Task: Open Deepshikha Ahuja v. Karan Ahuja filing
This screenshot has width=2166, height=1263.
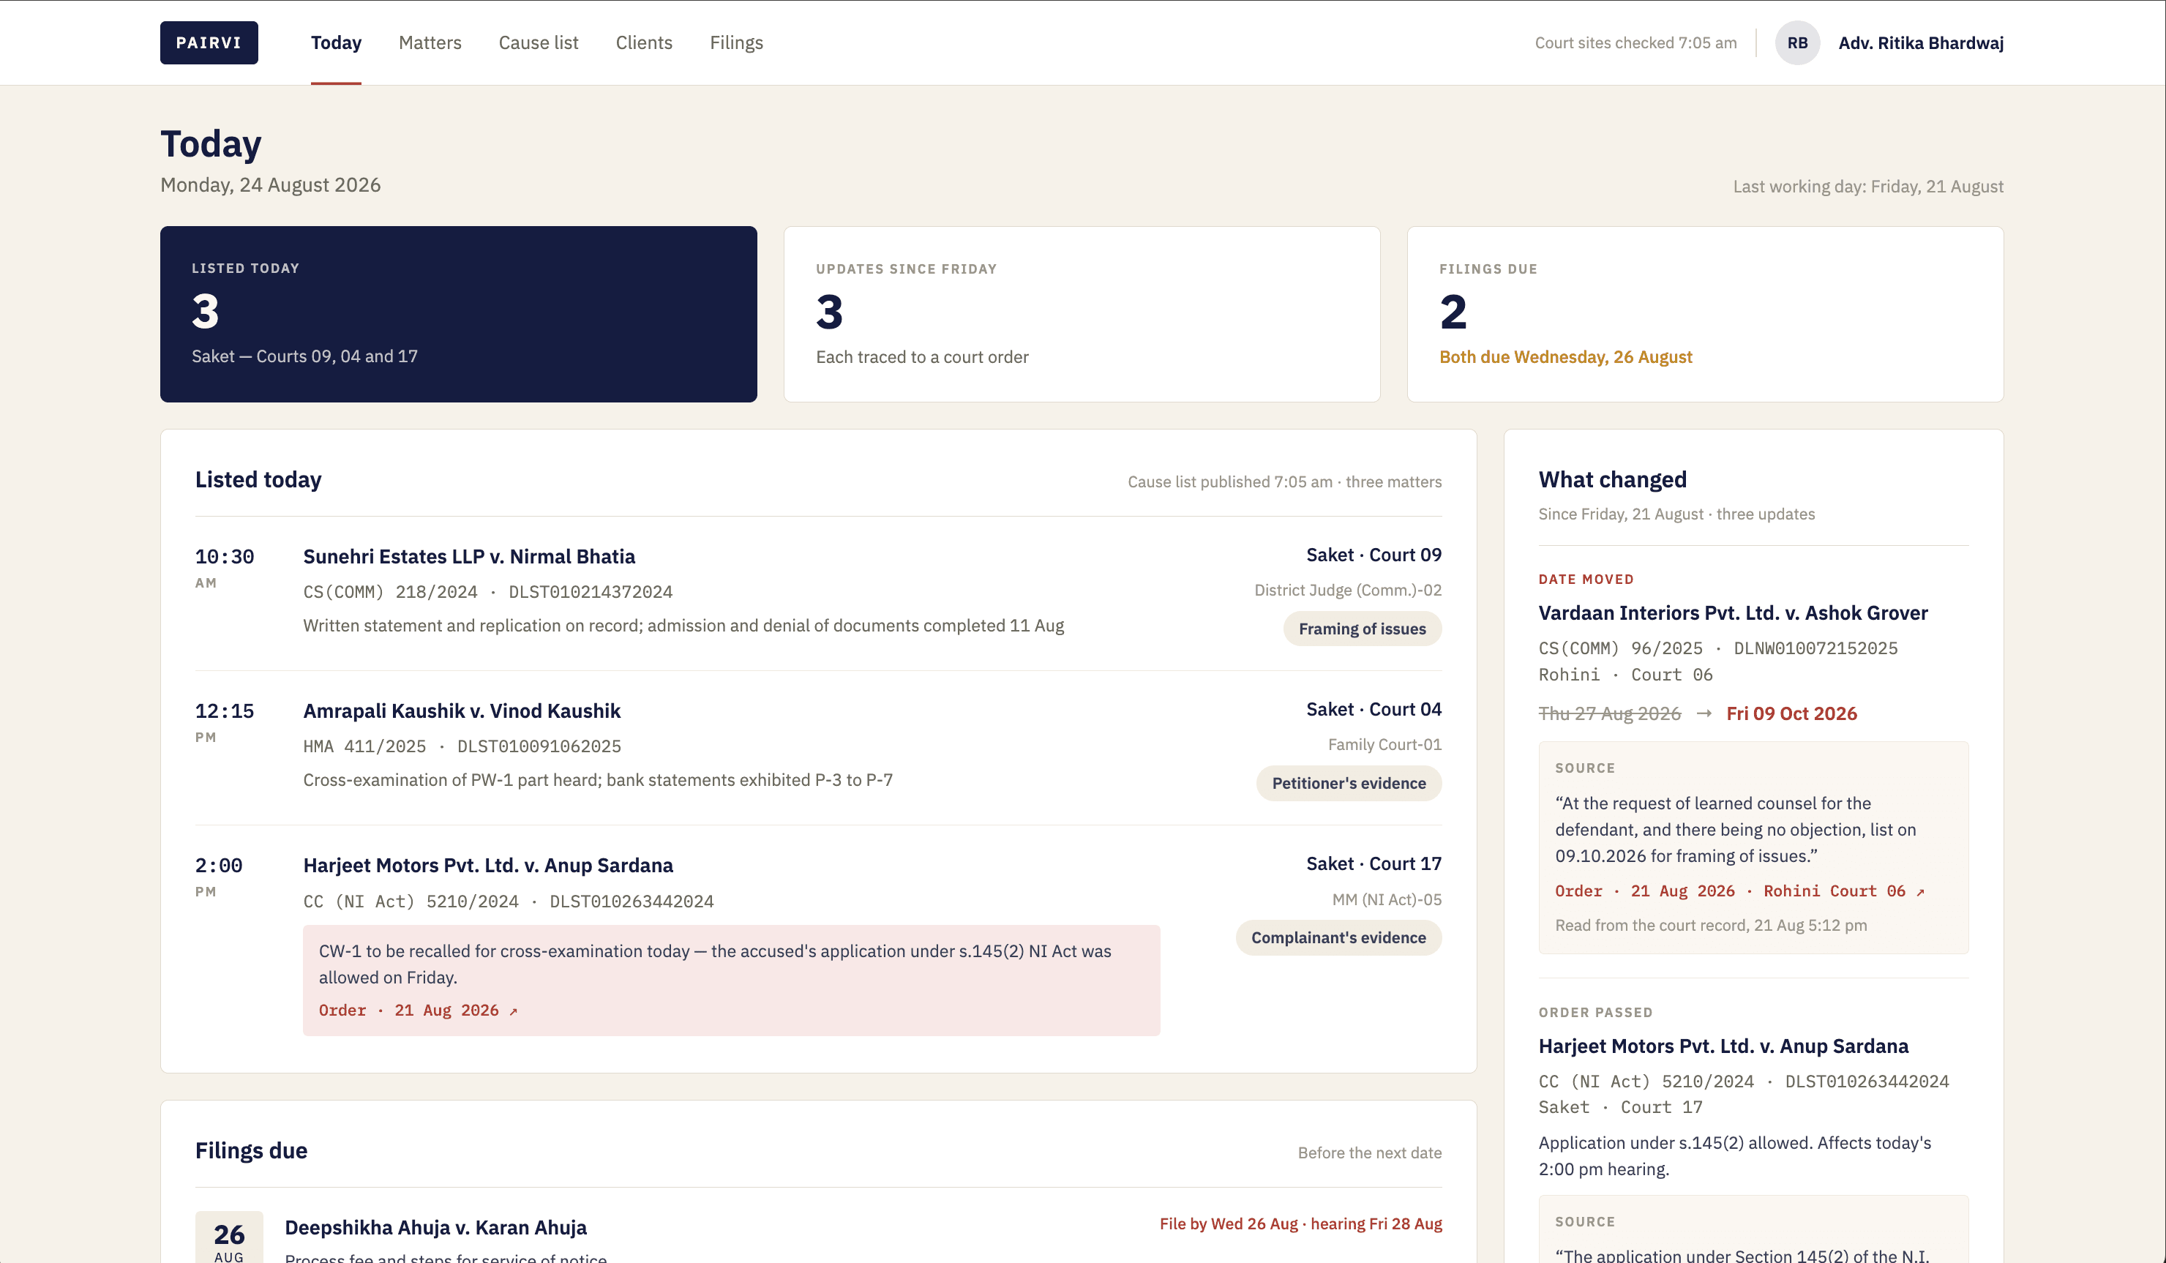Action: pyautogui.click(x=436, y=1228)
